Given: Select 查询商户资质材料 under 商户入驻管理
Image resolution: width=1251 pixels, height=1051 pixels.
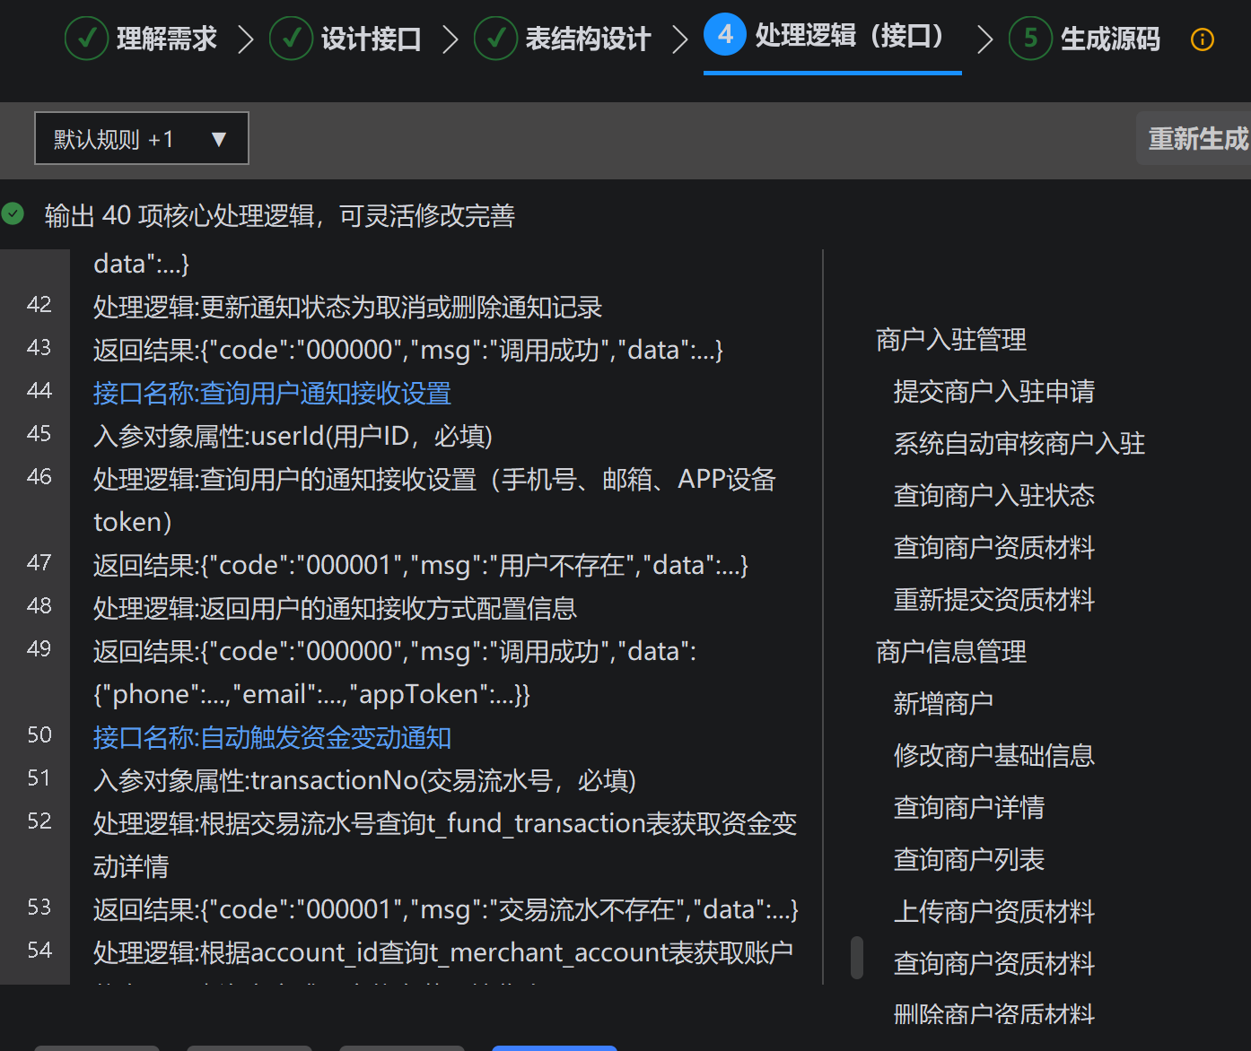Looking at the screenshot, I should click(994, 548).
